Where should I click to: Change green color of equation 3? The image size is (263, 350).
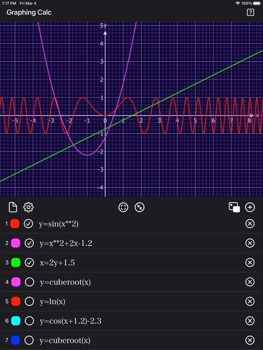(16, 262)
